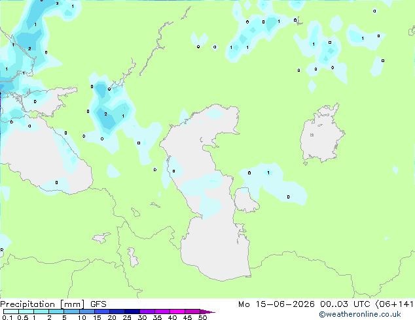Click the legend value "20"
Viewport: 415px width, 320px height.
tap(112, 317)
